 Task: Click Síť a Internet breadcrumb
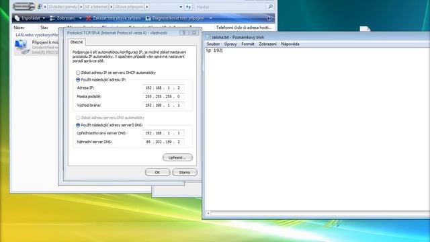[96, 7]
